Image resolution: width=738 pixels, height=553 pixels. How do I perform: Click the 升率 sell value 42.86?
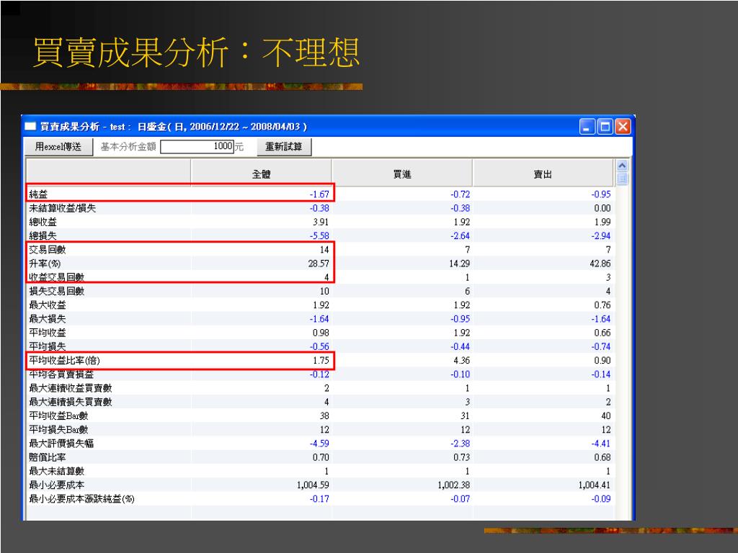(x=600, y=264)
